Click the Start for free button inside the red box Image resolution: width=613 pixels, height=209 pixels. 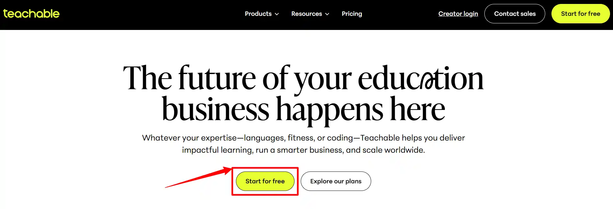(x=265, y=181)
